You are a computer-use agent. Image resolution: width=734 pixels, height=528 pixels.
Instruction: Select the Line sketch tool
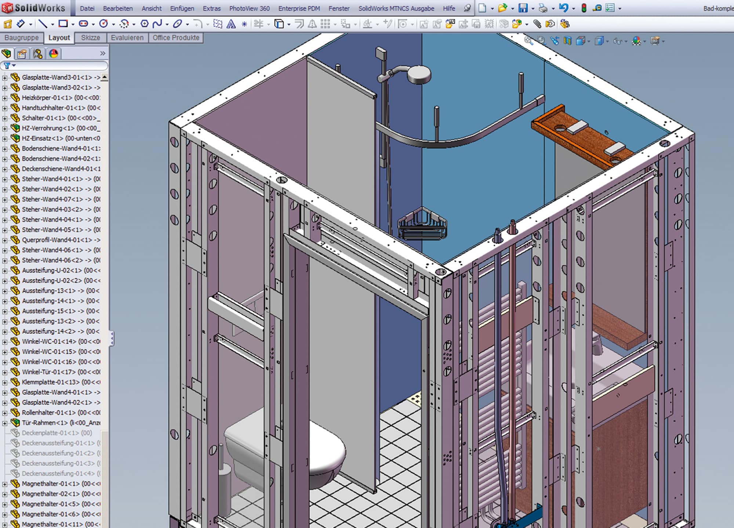[x=43, y=24]
